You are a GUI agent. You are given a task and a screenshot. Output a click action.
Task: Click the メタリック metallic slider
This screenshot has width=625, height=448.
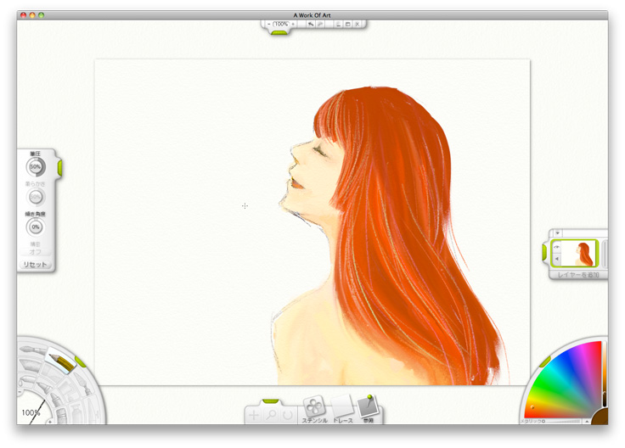pyautogui.click(x=563, y=421)
